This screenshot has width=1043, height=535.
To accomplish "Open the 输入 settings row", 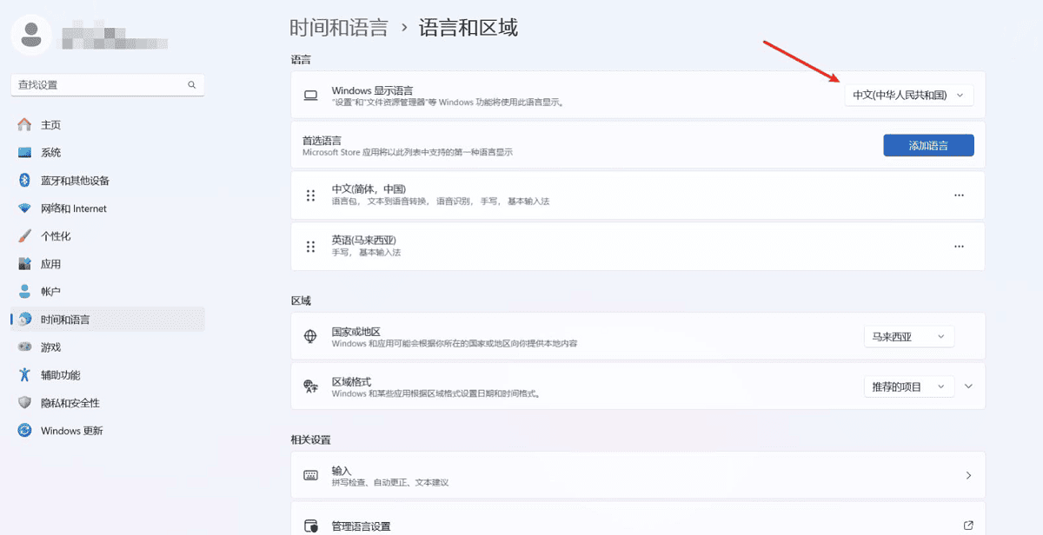I will pos(638,476).
